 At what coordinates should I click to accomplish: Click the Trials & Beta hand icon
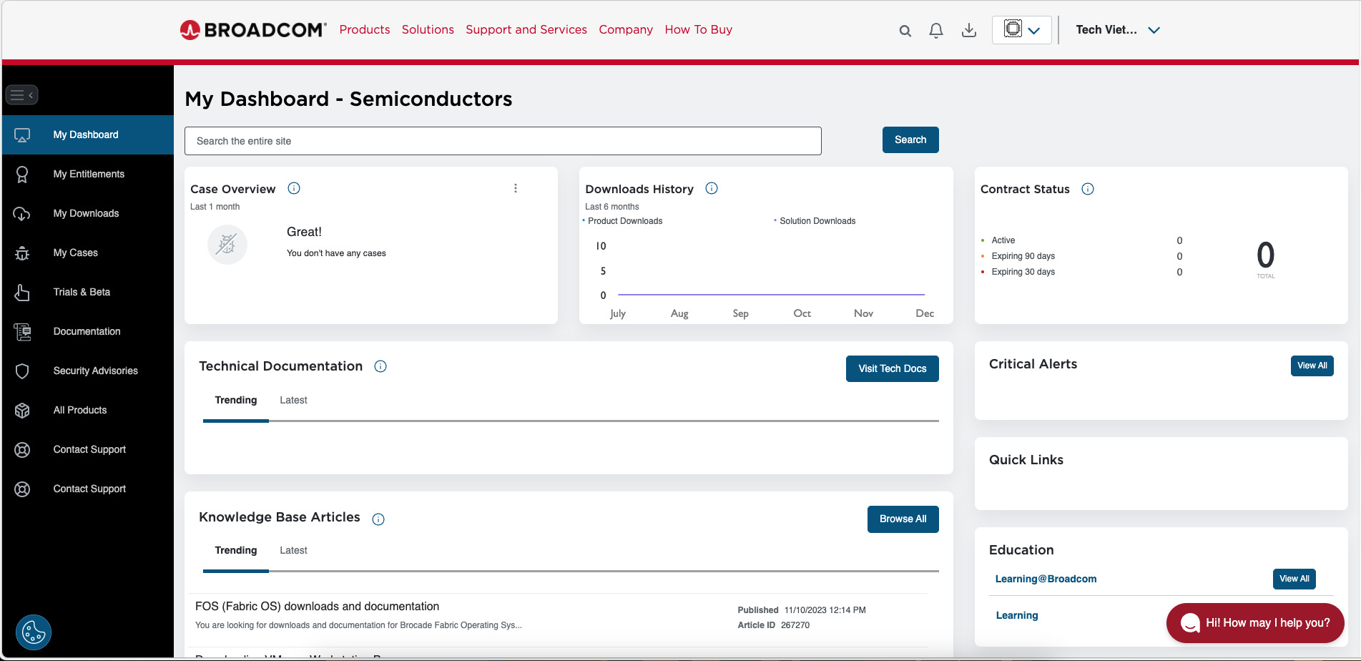22,293
